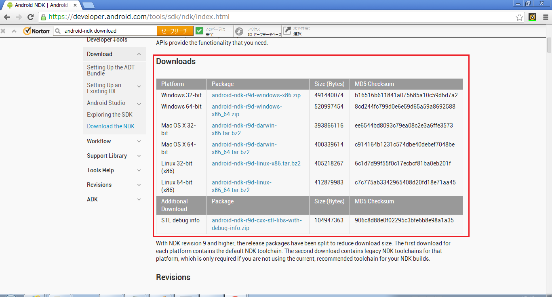Collapse the Download section chevron
552x297 pixels.
coord(139,54)
